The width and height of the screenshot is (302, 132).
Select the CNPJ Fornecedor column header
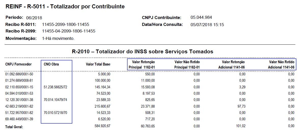19,64
